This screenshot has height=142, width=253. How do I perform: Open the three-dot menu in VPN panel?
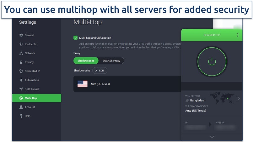238,35
